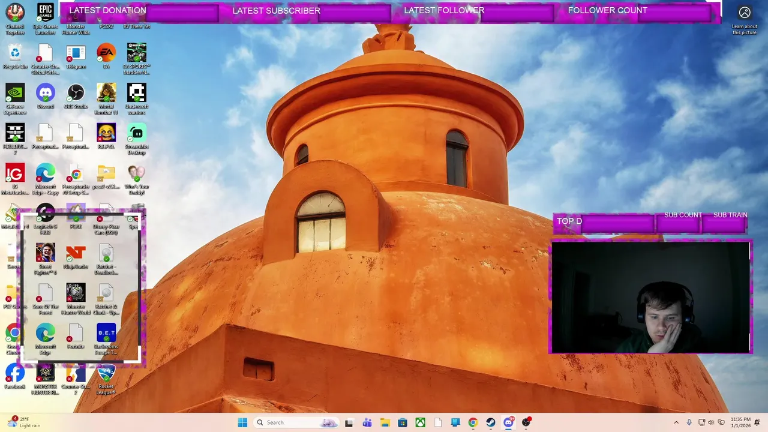Click the taskbar Search box
This screenshot has height=432, width=768.
coord(296,422)
